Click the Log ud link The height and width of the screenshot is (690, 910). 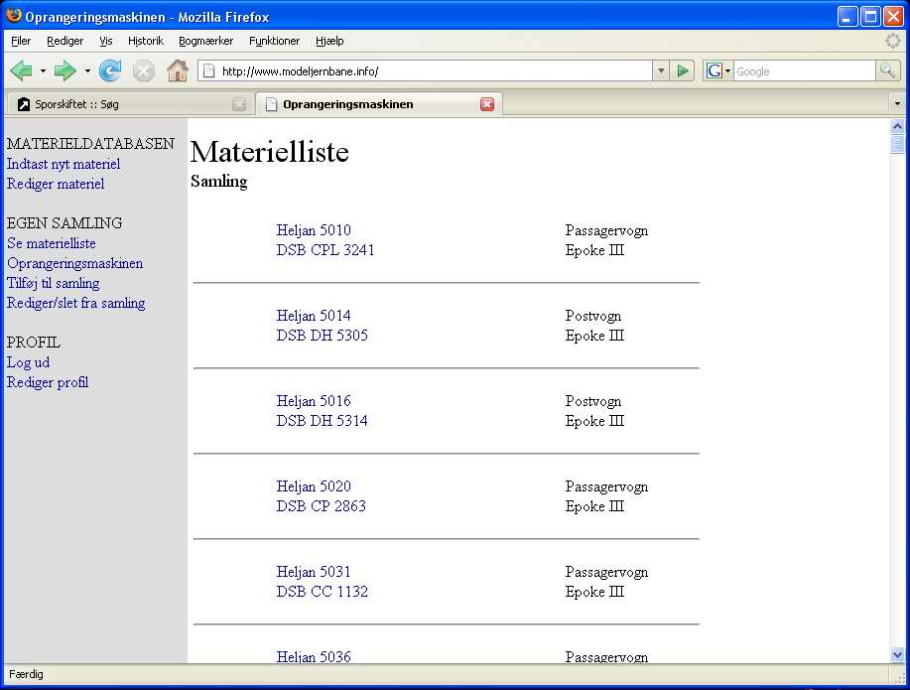pyautogui.click(x=28, y=362)
